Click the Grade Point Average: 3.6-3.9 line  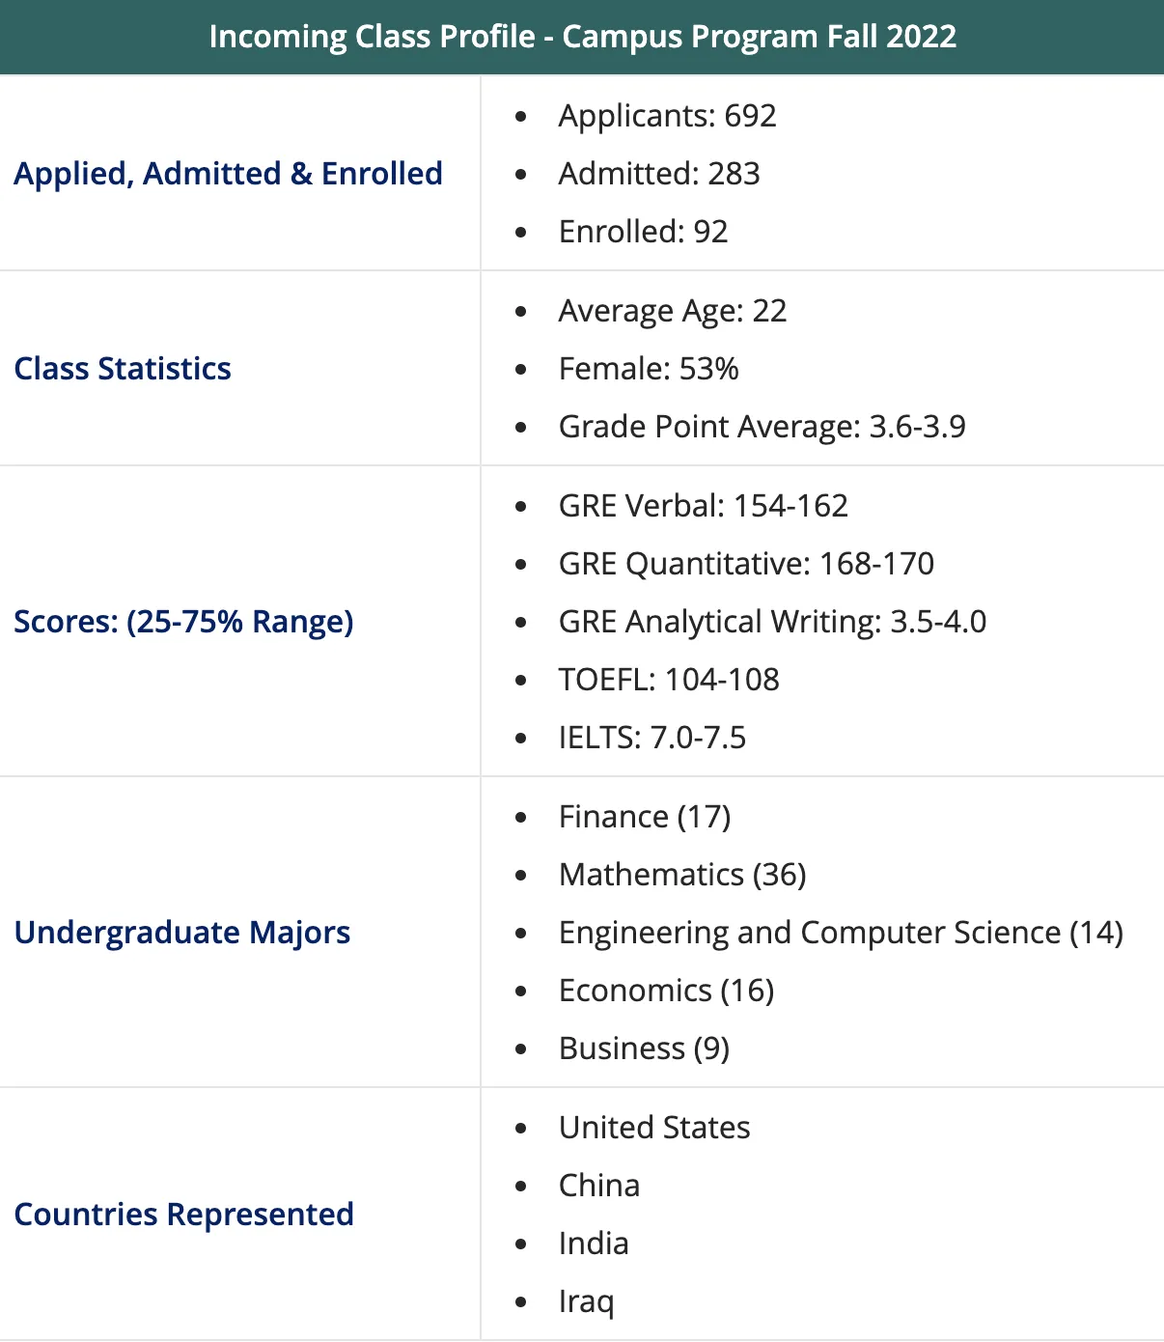point(762,427)
